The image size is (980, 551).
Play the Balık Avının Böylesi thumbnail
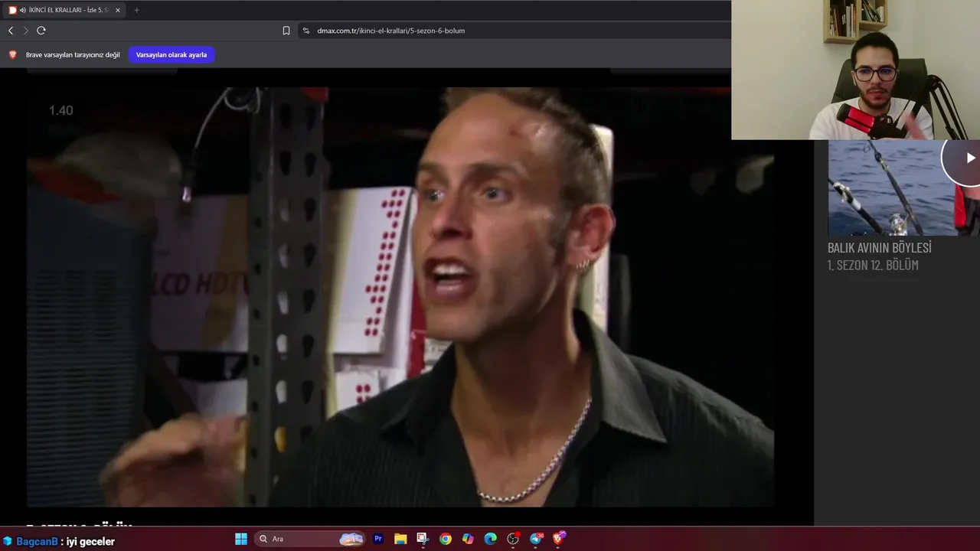[x=969, y=158]
